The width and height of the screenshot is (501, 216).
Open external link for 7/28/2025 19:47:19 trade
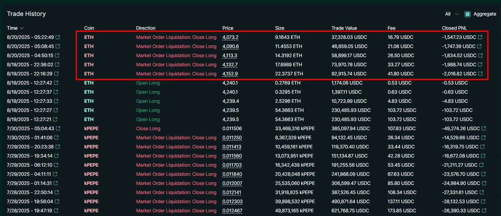pyautogui.click(x=56, y=211)
